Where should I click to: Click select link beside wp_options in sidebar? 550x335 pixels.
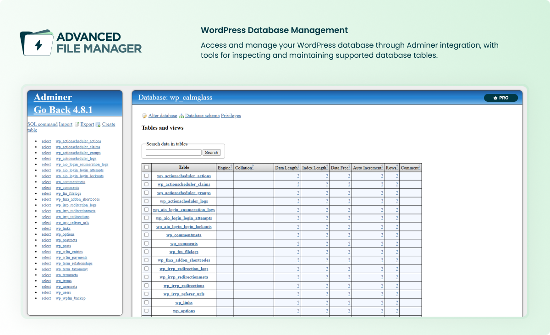pos(46,234)
